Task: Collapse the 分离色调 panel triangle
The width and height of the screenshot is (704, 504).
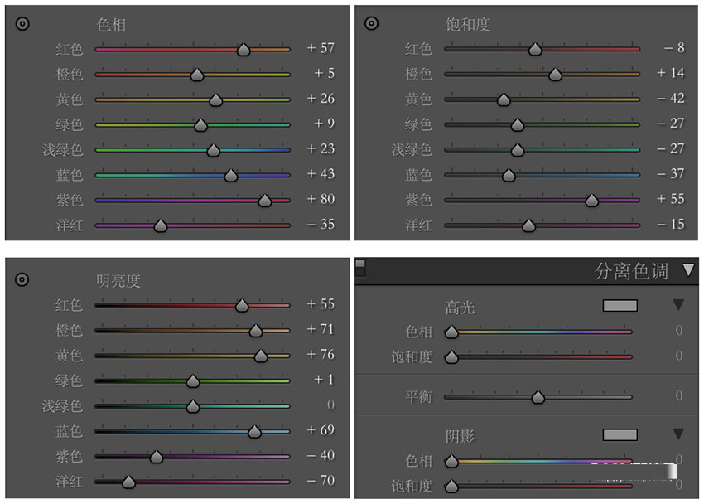Action: [688, 270]
